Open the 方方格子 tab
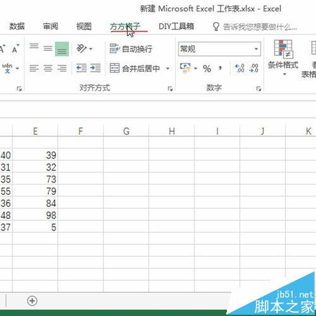Viewport: 316px width, 316px height. 125,27
